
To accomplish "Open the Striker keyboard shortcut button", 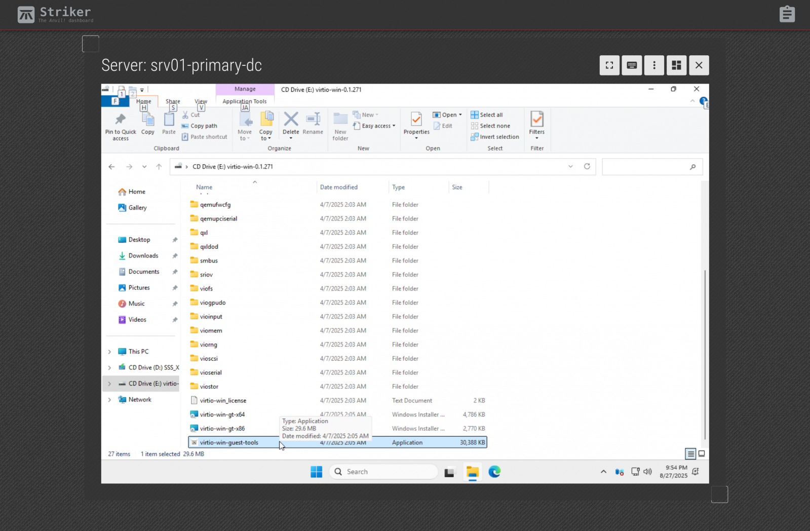I will pyautogui.click(x=632, y=65).
